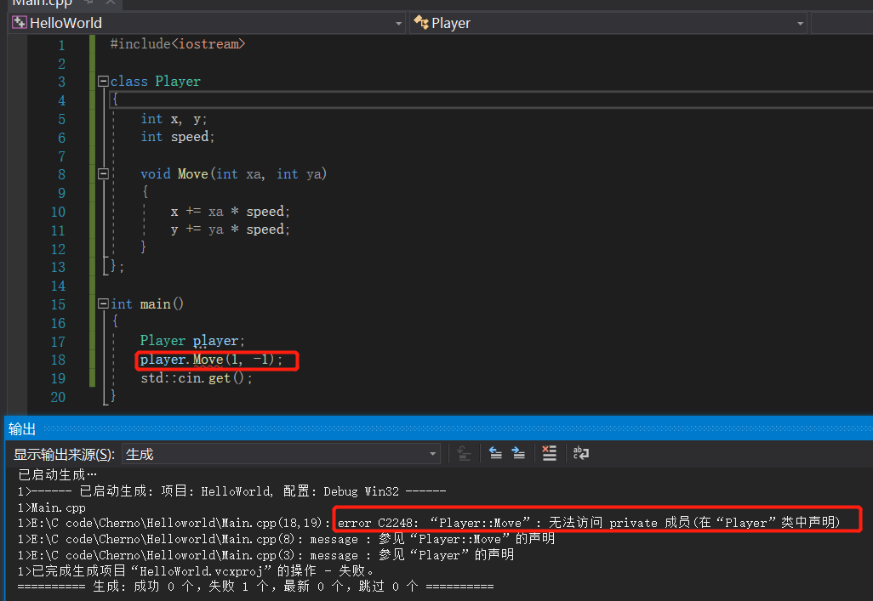873x601 pixels.
Task: Select the find message in code icon
Action: (x=464, y=453)
